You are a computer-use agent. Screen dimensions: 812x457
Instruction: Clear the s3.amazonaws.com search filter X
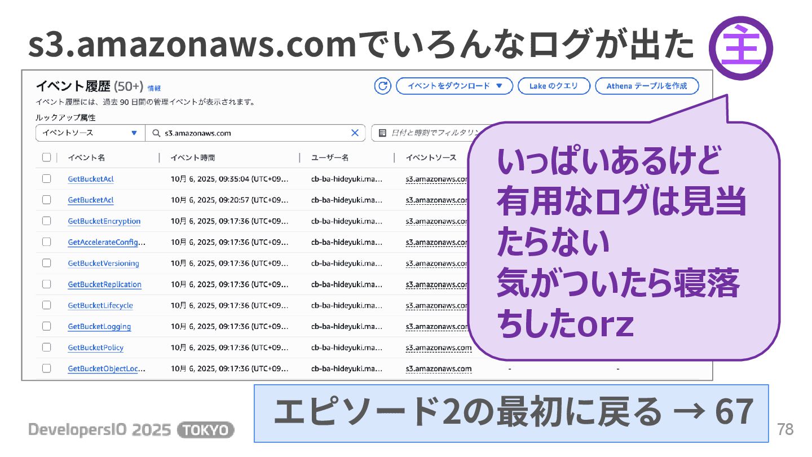(x=355, y=133)
